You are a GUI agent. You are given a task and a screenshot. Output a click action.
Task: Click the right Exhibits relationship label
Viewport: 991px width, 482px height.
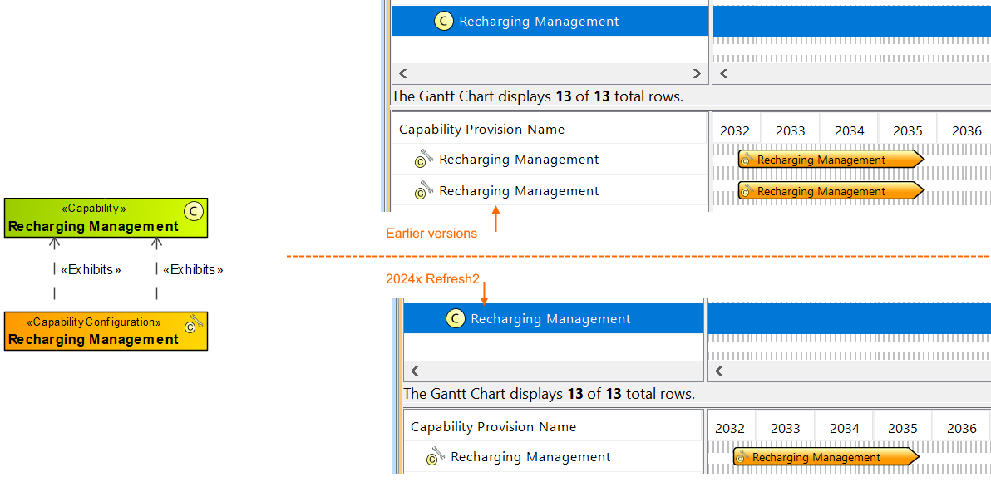193,269
